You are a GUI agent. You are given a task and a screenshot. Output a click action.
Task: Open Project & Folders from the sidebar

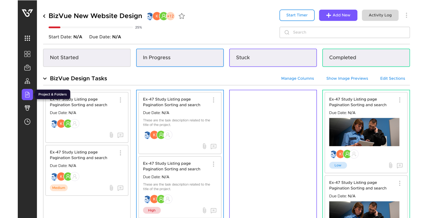coord(27,94)
